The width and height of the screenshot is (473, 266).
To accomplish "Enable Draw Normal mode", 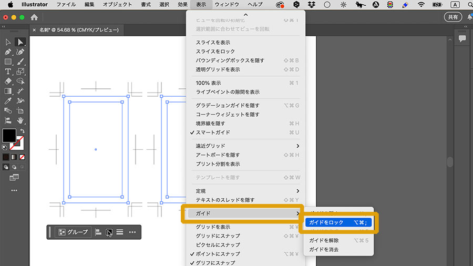I will point(6,167).
